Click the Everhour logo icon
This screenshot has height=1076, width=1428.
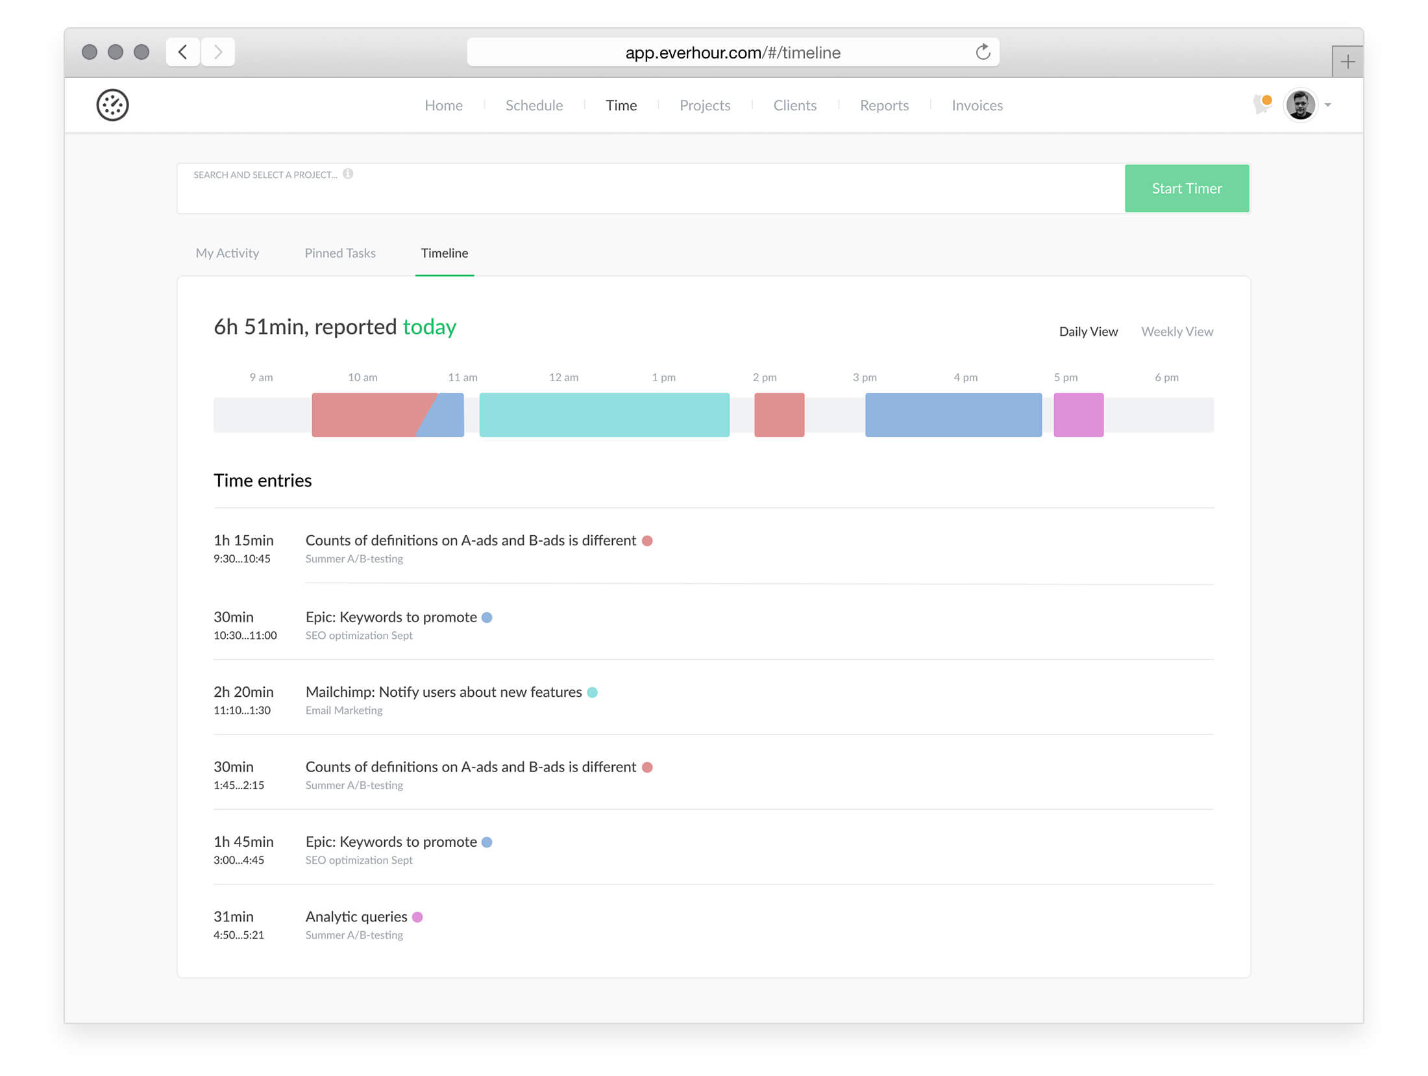pyautogui.click(x=112, y=105)
